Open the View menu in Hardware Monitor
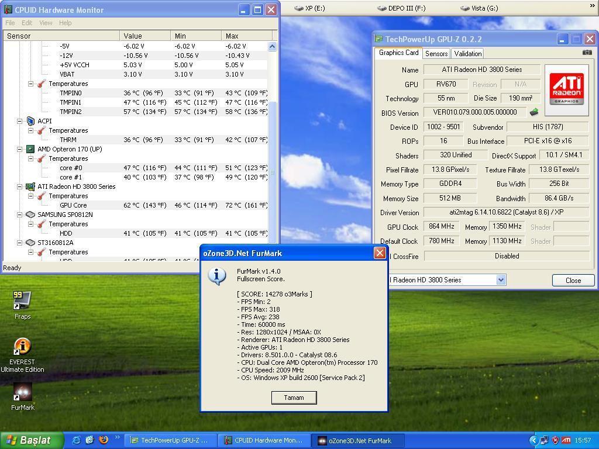 (x=46, y=23)
